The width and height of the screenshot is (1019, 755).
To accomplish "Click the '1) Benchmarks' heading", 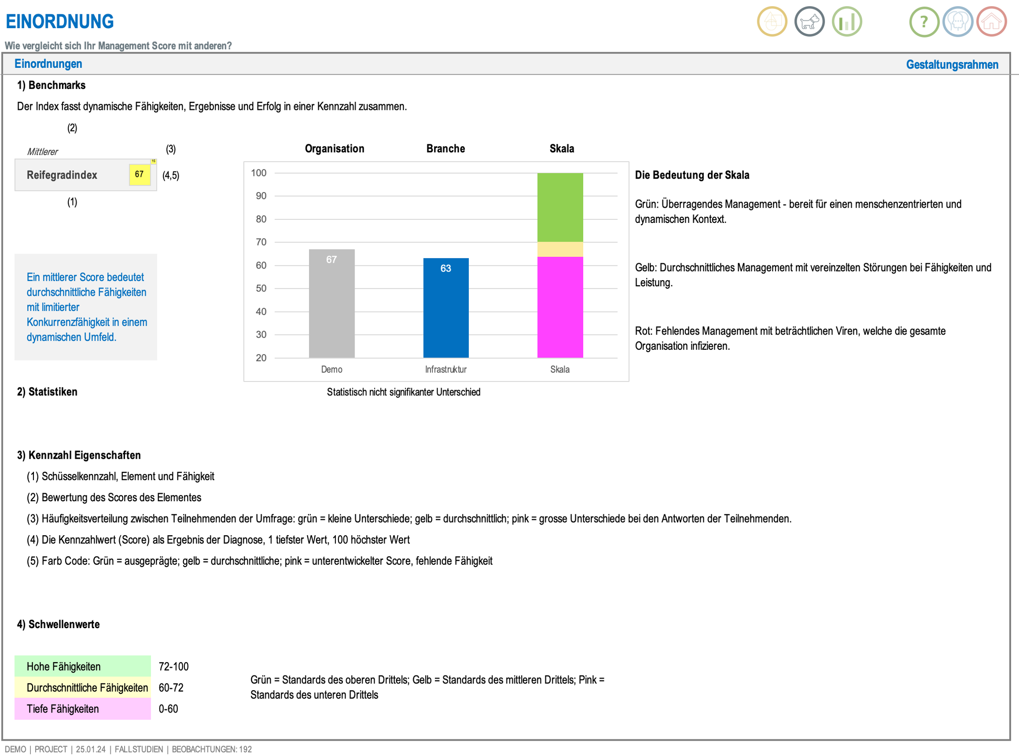I will click(x=51, y=85).
